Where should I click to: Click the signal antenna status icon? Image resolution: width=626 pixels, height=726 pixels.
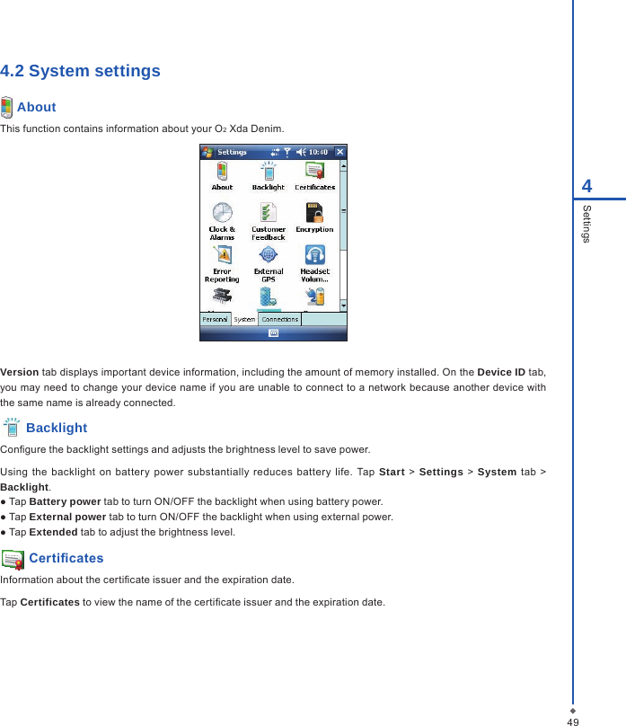tap(287, 152)
